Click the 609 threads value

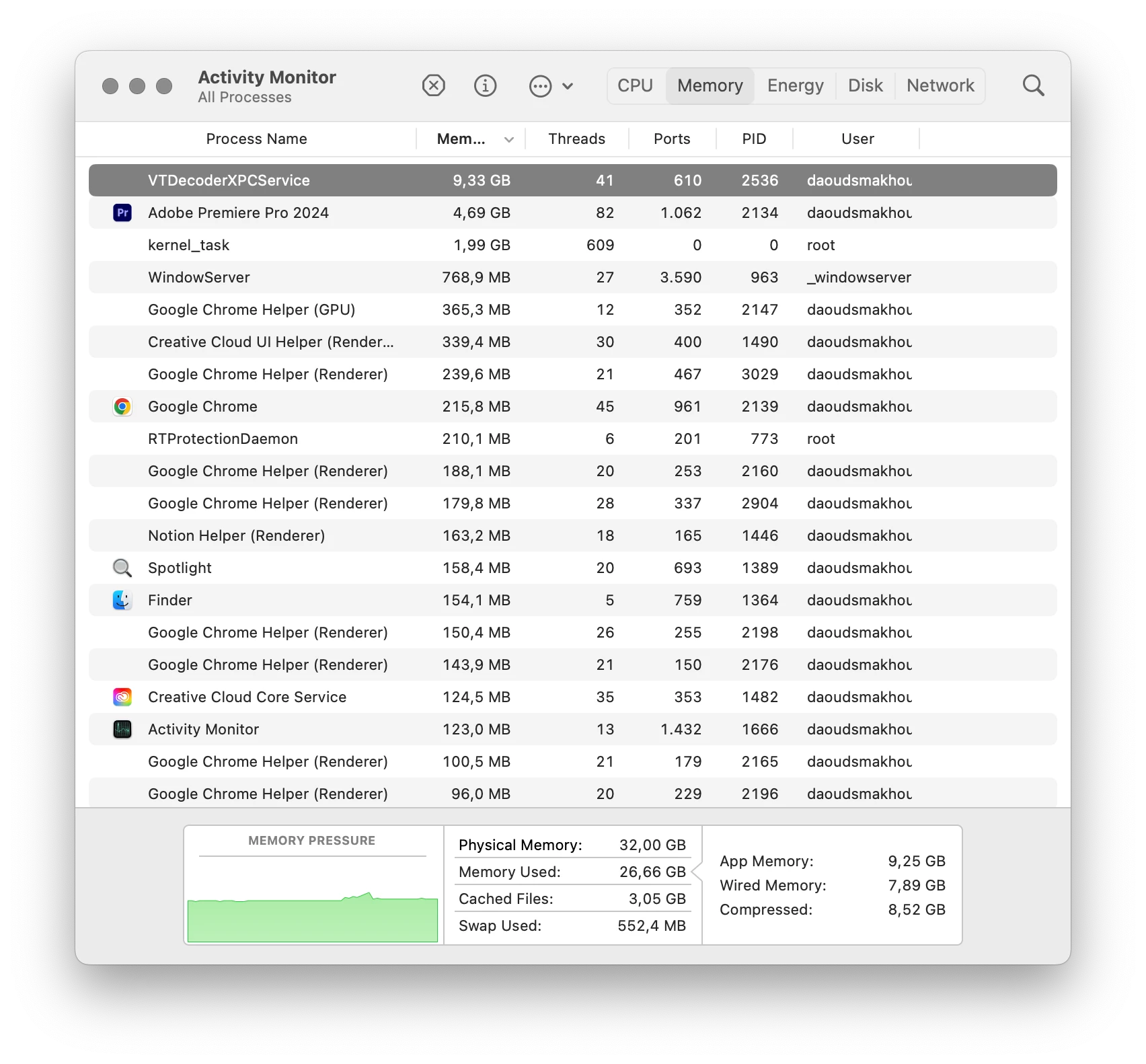point(600,245)
